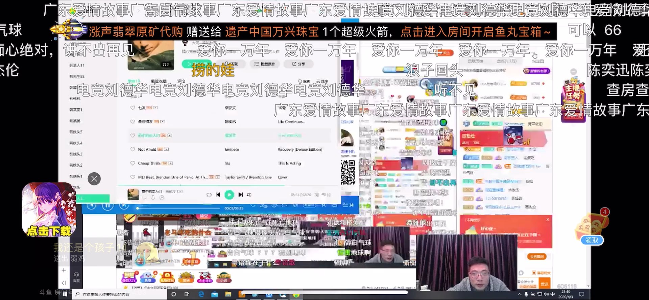This screenshot has width=649, height=300.
Task: Open the 小说 novel icon
Action: (x=223, y=277)
